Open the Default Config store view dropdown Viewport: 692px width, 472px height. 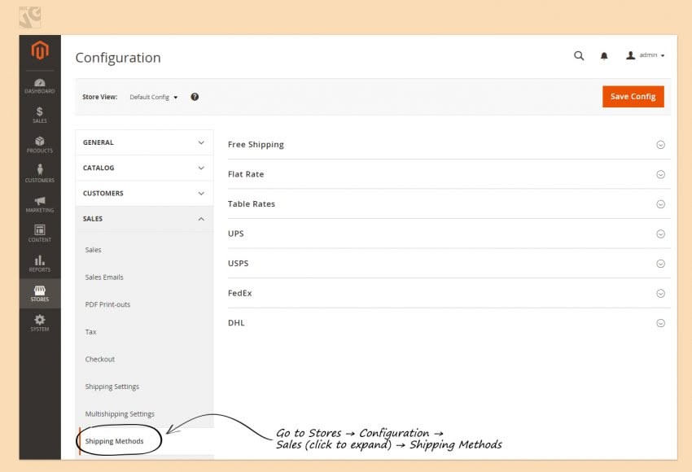click(x=154, y=97)
